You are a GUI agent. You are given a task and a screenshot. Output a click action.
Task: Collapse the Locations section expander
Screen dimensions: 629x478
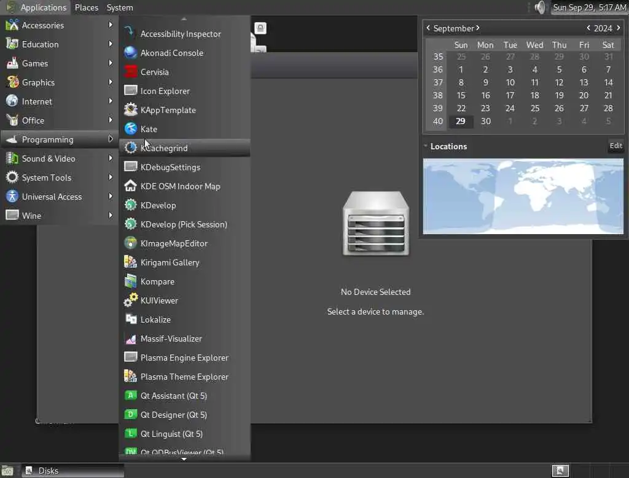tap(426, 146)
